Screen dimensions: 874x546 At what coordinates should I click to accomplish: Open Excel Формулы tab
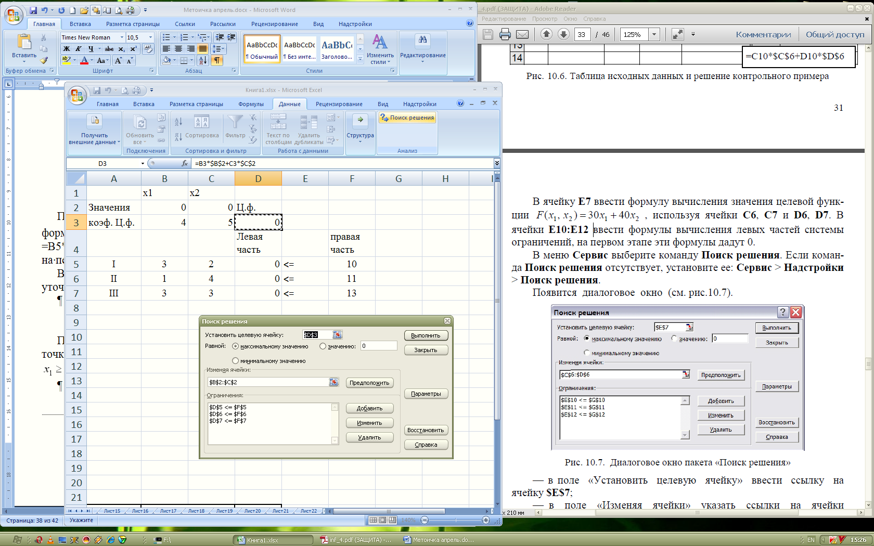pyautogui.click(x=251, y=104)
